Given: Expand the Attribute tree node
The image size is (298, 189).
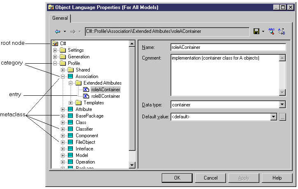Looking at the screenshot, I should (x=63, y=109).
